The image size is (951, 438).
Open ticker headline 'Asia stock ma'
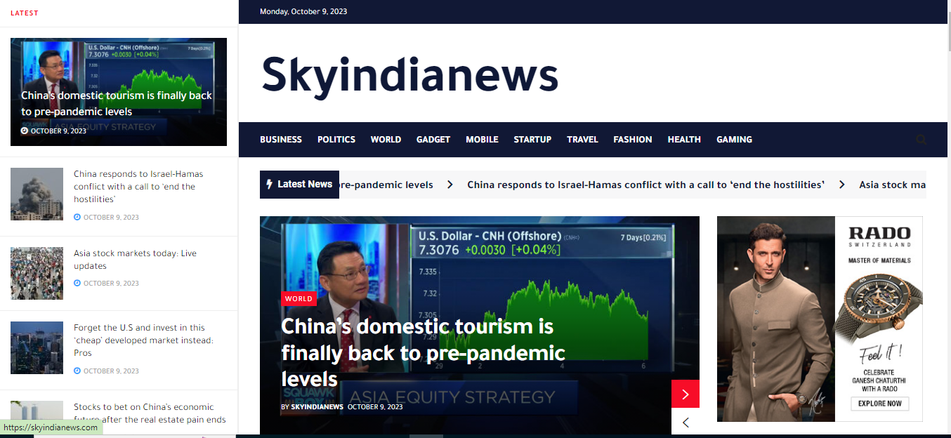coord(892,185)
